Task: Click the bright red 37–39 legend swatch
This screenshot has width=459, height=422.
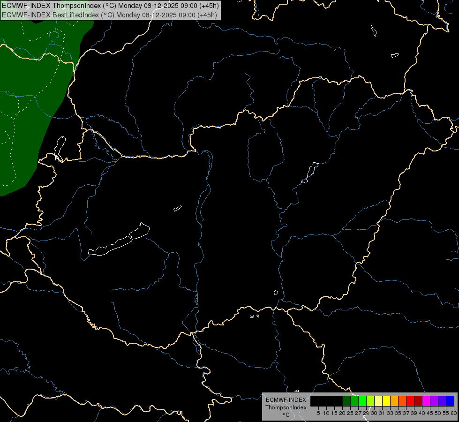Action: tap(410, 401)
